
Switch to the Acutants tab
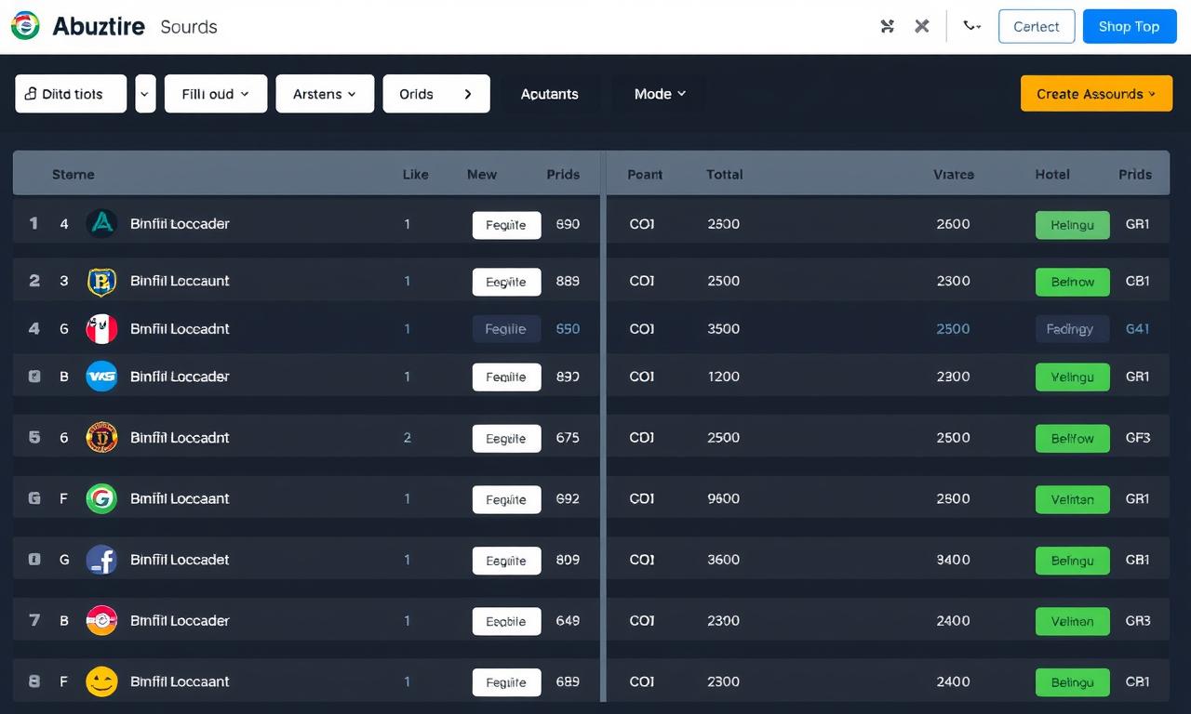coord(549,94)
